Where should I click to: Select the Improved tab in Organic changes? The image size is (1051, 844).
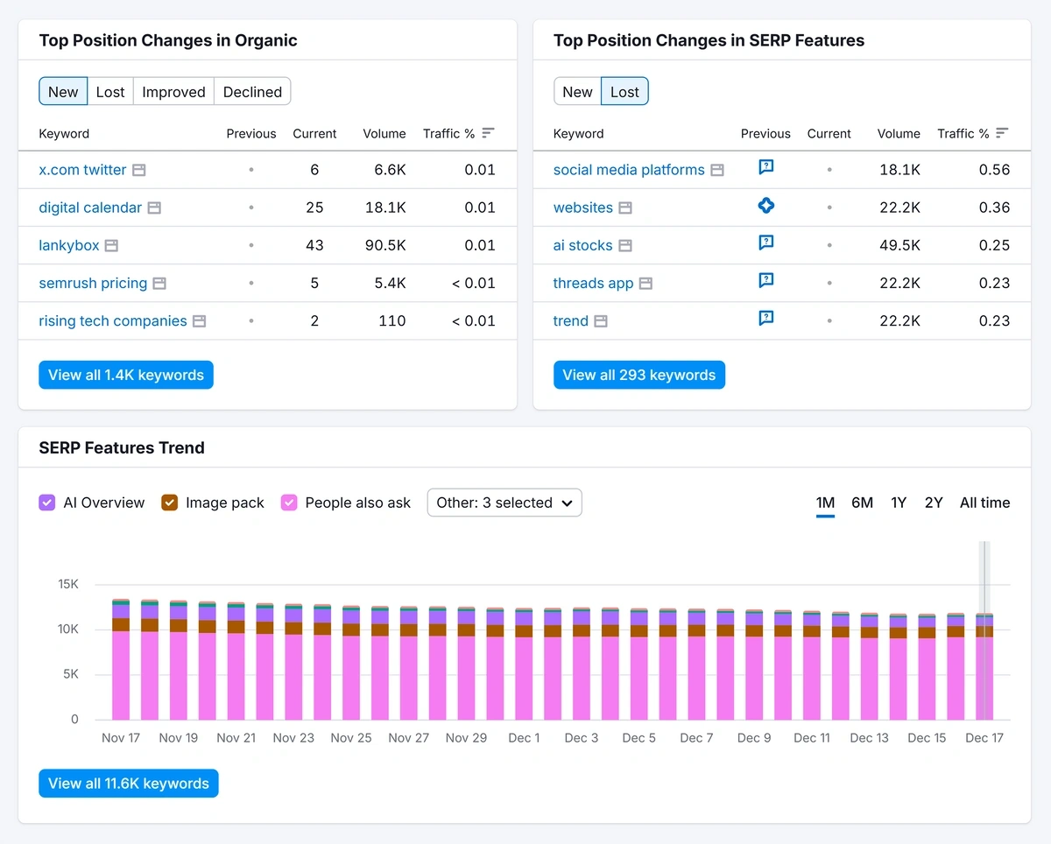coord(173,92)
